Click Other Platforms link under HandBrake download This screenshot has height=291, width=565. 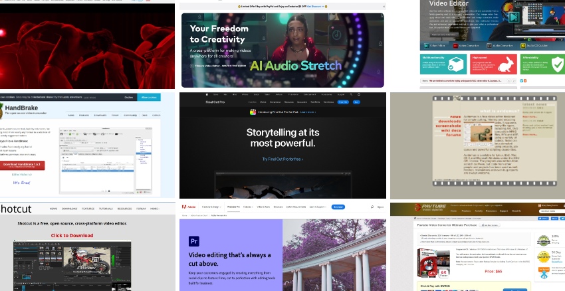click(x=22, y=175)
